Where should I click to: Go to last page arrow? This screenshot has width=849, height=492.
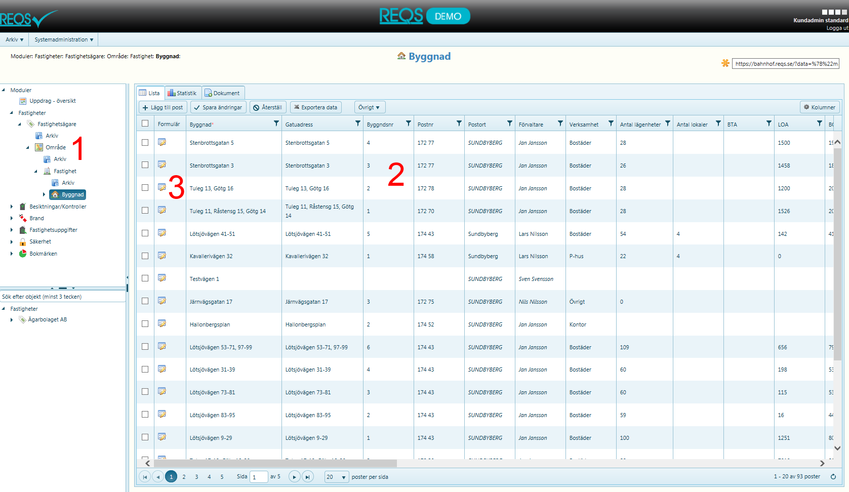tap(307, 477)
